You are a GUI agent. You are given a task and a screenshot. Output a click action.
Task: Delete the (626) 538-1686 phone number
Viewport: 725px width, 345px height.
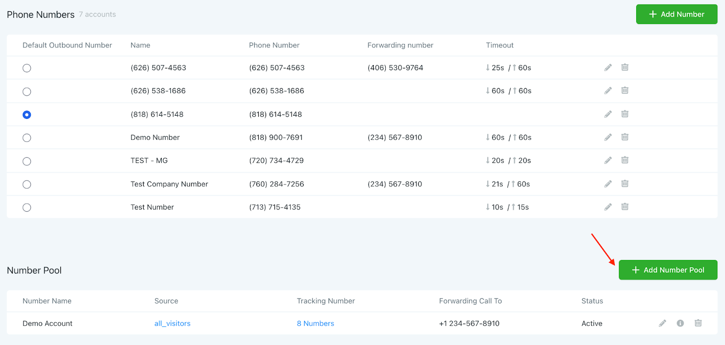pyautogui.click(x=625, y=90)
